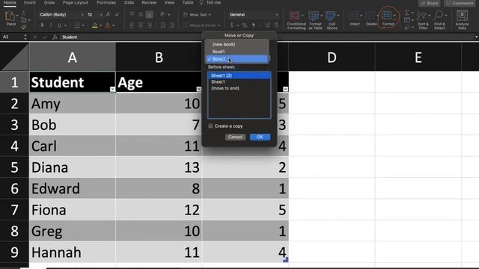Click the Format cells icon
The width and height of the screenshot is (479, 269).
386,15
